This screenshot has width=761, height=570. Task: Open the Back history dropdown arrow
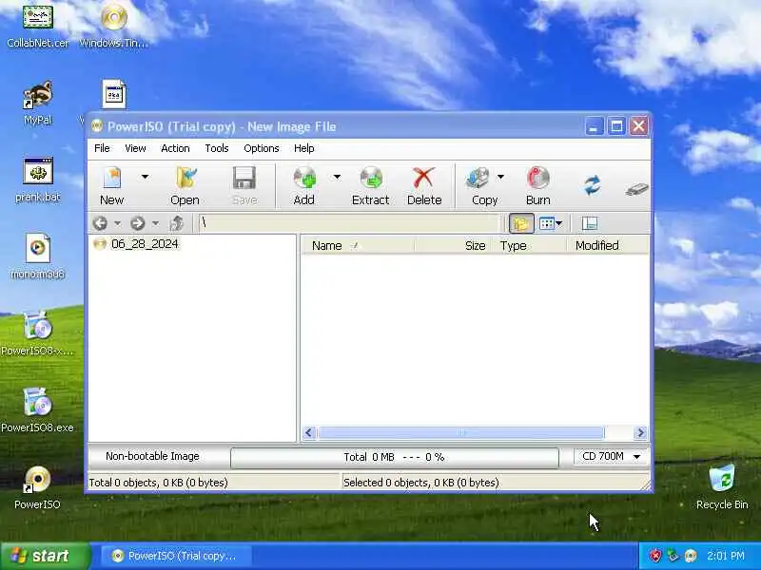coord(117,223)
